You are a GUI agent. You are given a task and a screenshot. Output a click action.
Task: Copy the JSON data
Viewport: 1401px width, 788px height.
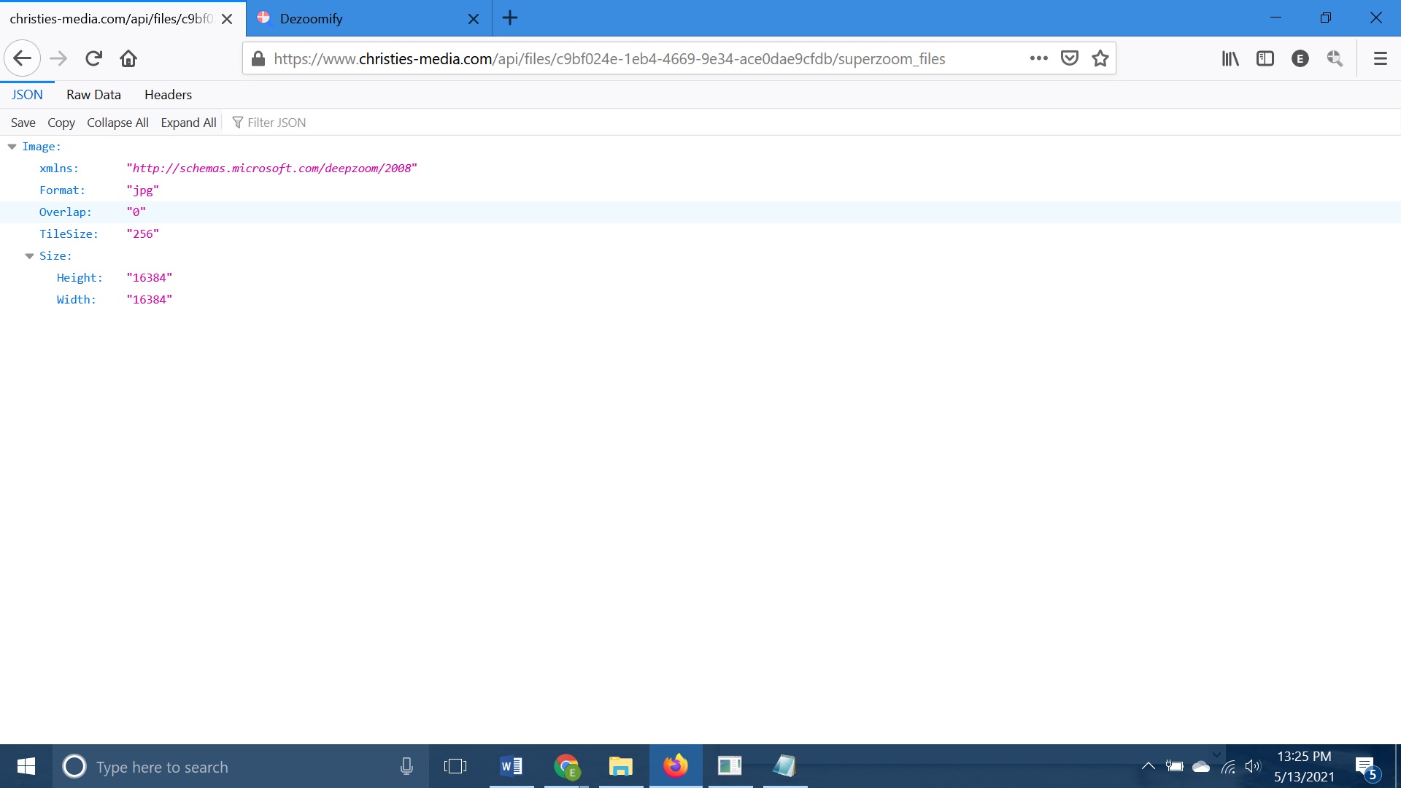click(61, 122)
